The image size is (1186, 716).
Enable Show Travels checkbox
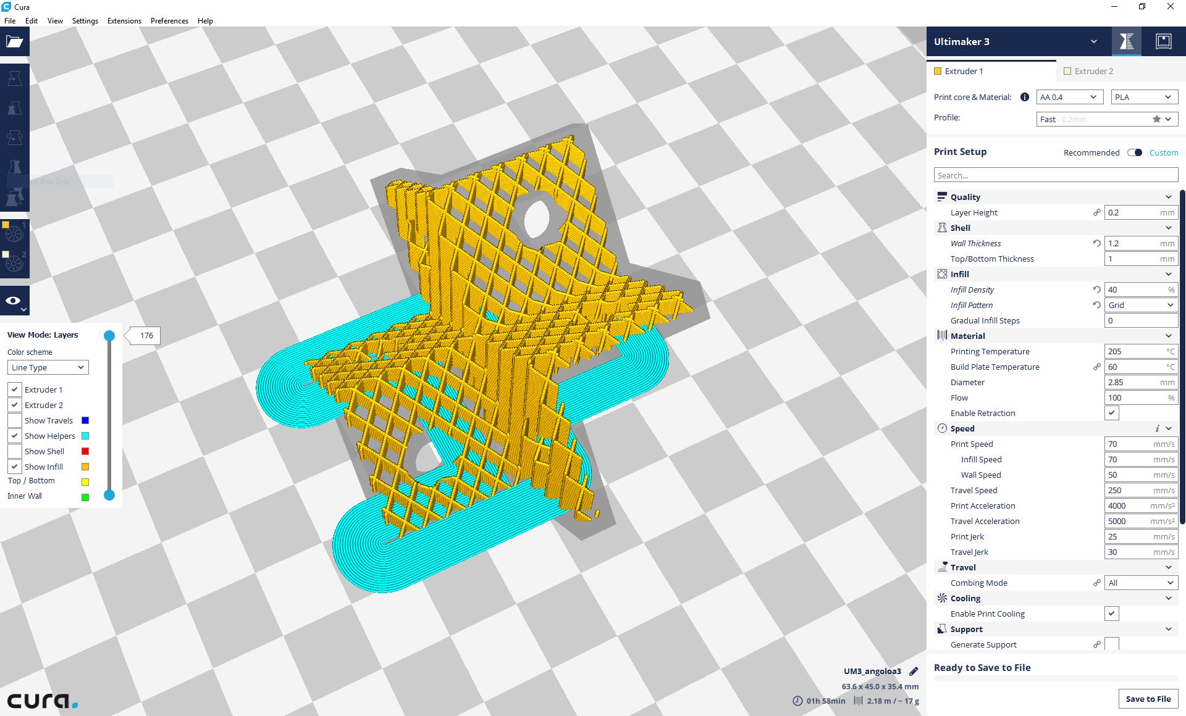tap(15, 420)
